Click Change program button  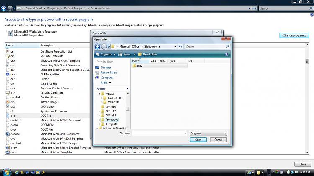pos(294,35)
